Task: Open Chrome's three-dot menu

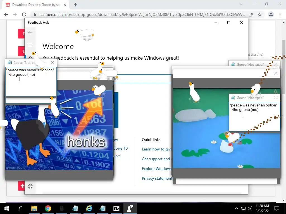Action: (x=280, y=14)
